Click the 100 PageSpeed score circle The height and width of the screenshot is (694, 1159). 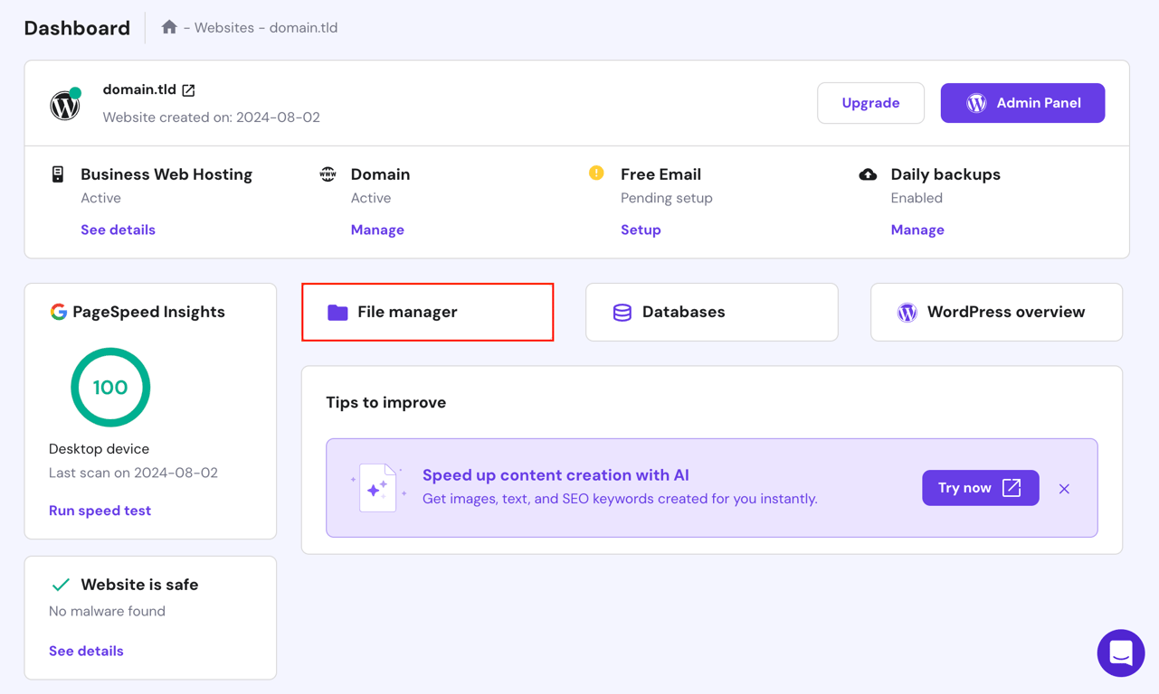[x=110, y=388]
